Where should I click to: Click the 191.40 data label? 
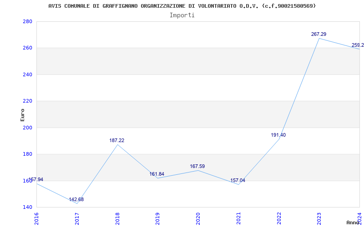pyautogui.click(x=278, y=135)
